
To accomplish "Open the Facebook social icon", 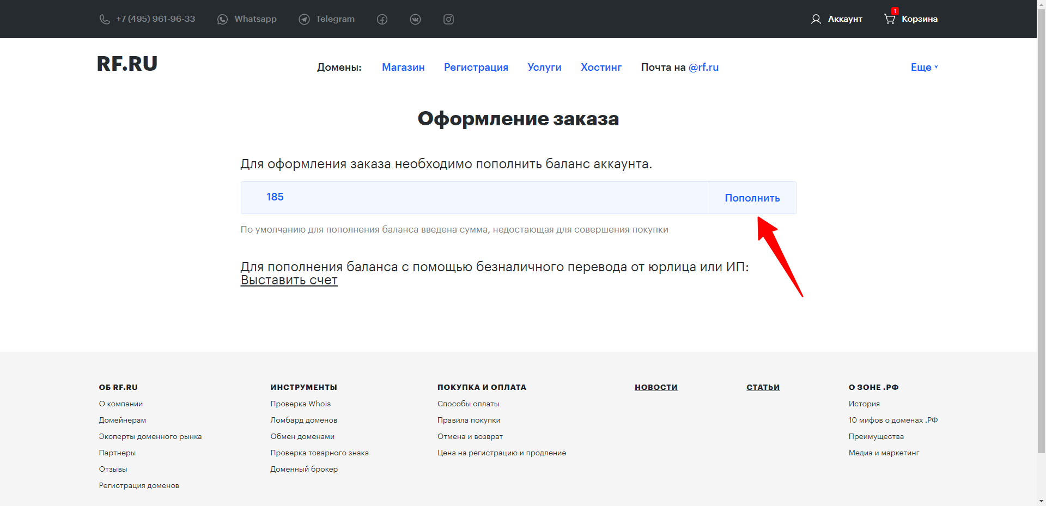I will tap(382, 20).
